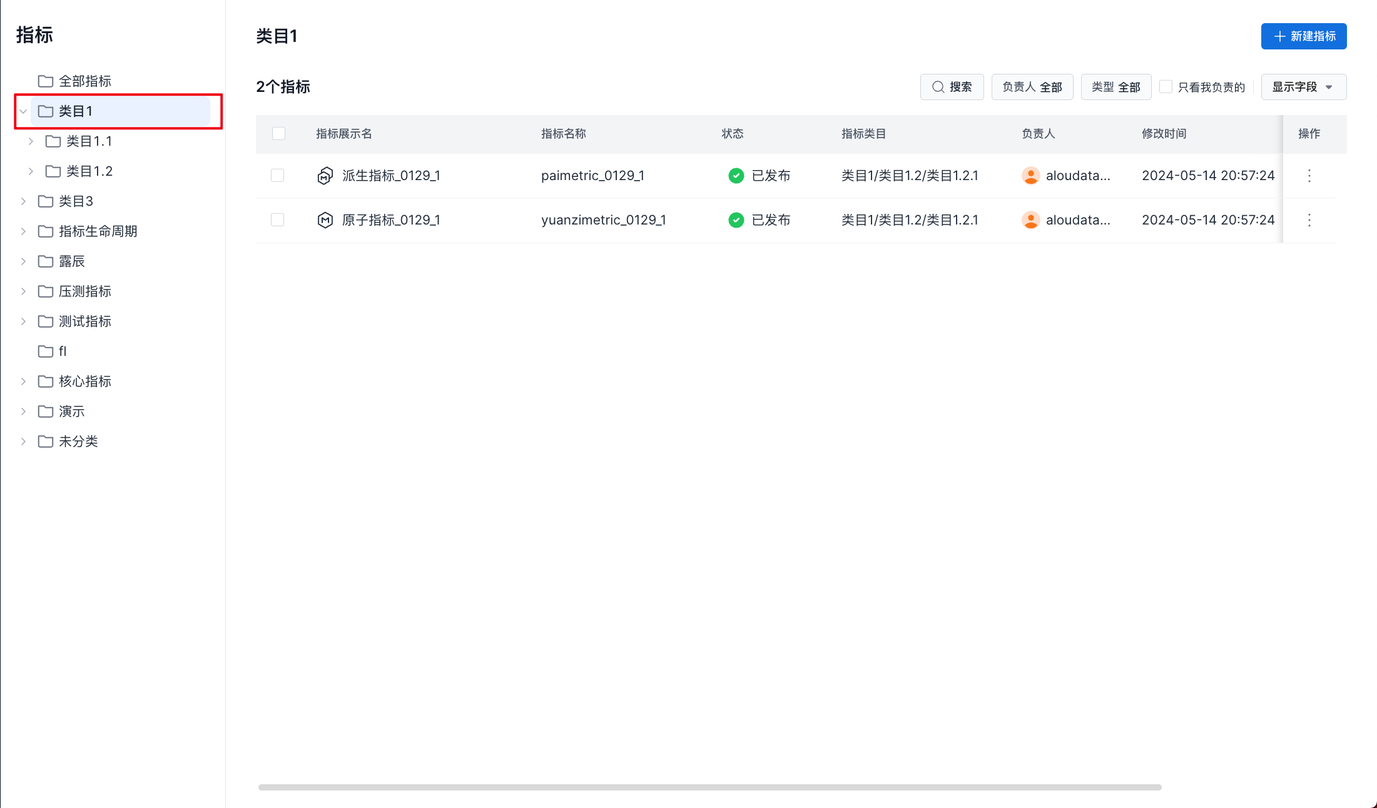
Task: Click the magnifier icon in 搜索
Action: [938, 87]
